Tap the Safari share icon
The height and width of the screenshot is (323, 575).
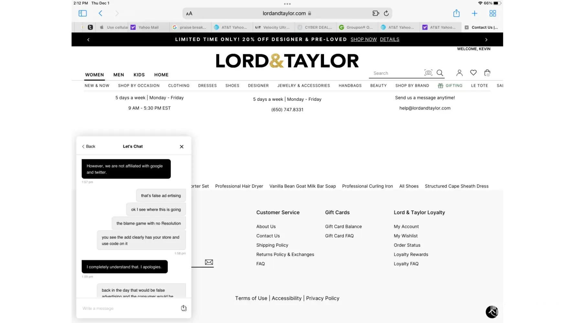tap(456, 13)
